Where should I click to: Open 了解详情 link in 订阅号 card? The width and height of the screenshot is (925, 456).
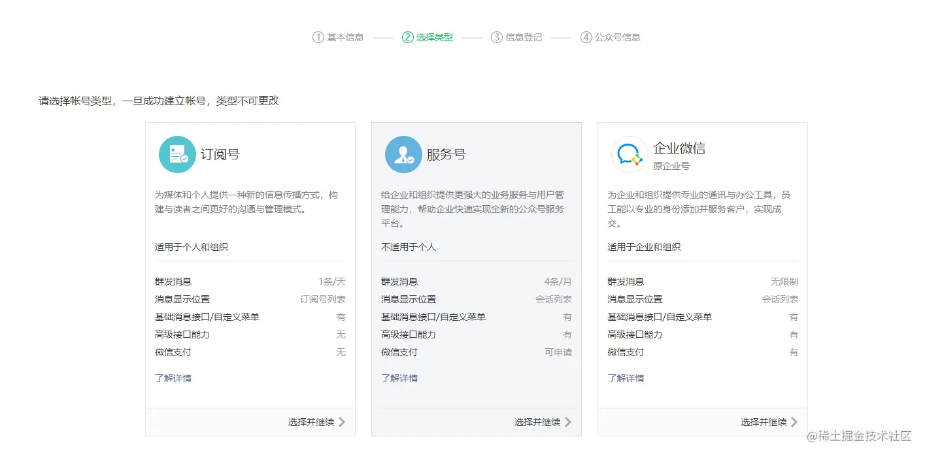click(x=173, y=378)
